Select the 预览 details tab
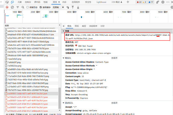 [x=77, y=26]
